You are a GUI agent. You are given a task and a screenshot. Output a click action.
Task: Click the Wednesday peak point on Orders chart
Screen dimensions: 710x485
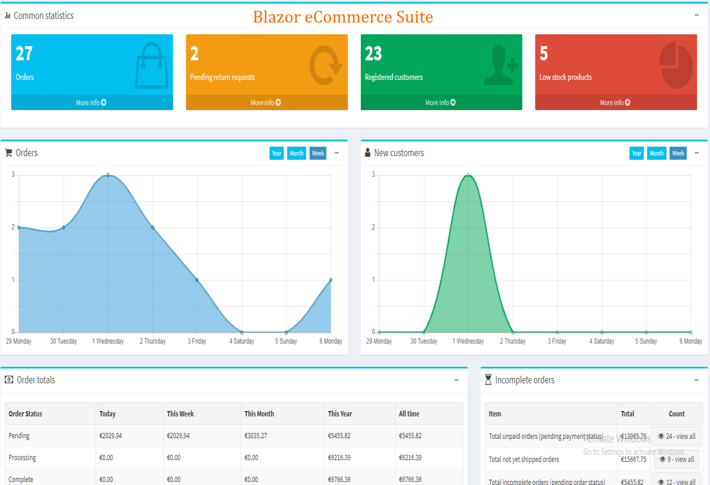point(108,175)
